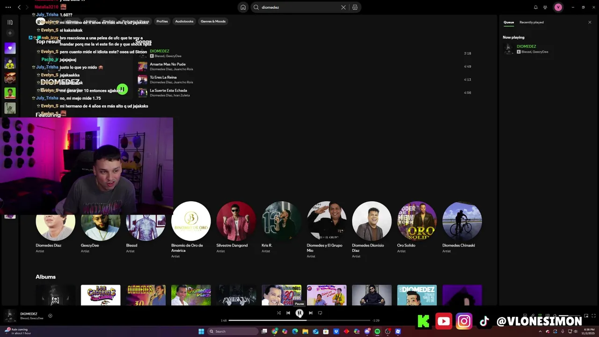Open Chrome from the taskbar
The image size is (599, 337).
tap(275, 331)
